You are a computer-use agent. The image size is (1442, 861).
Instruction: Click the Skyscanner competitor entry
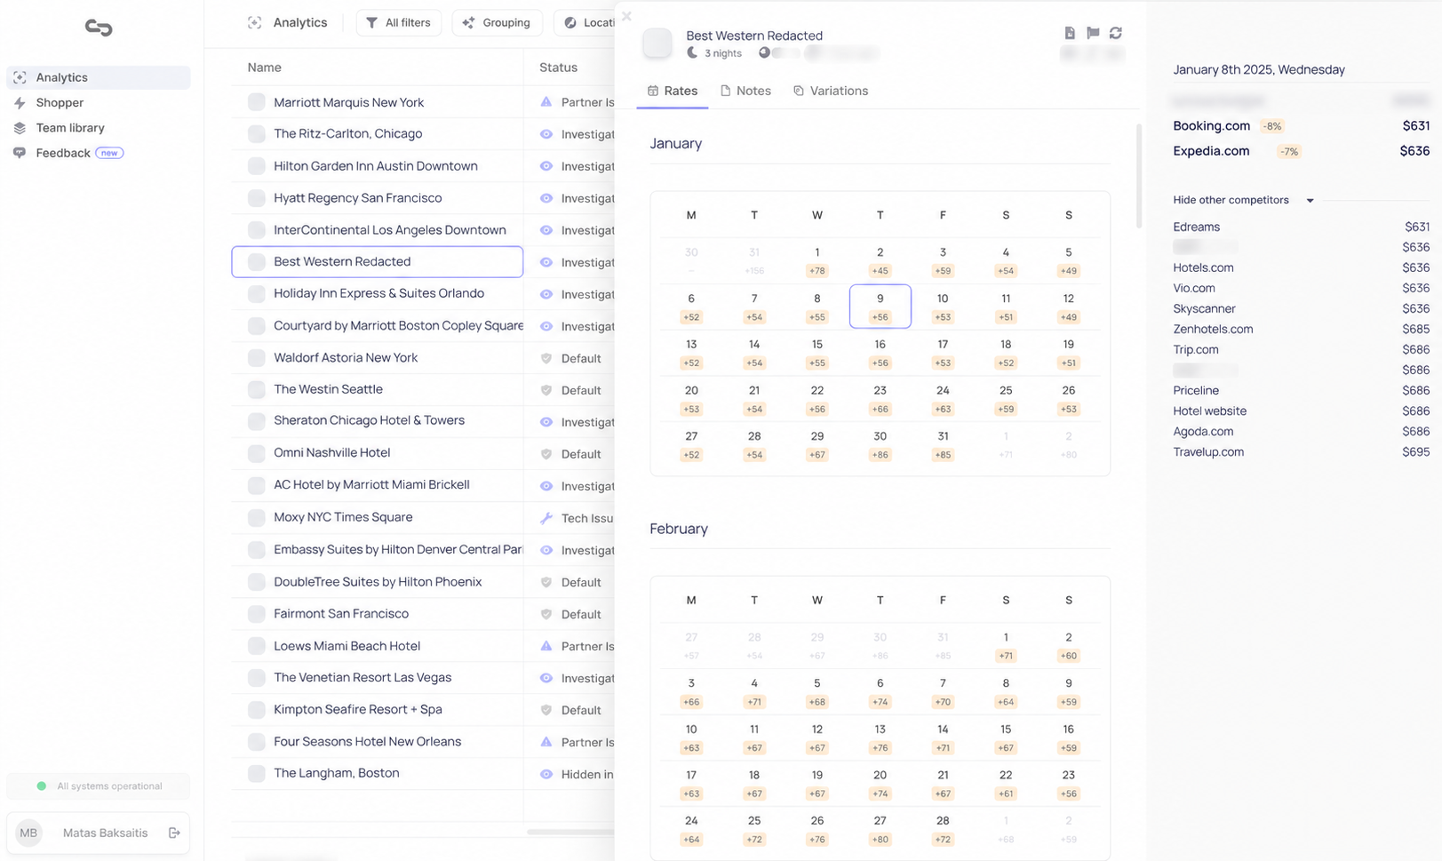click(x=1301, y=308)
